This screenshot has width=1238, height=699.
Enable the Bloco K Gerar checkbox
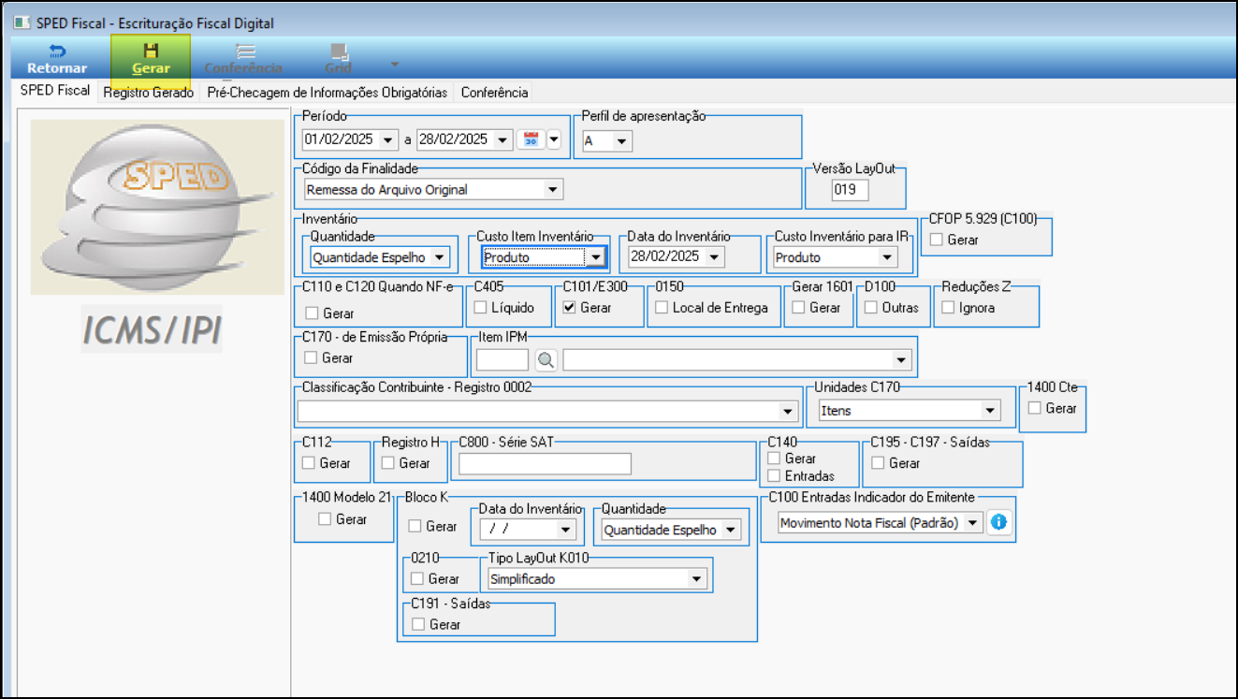coord(416,526)
